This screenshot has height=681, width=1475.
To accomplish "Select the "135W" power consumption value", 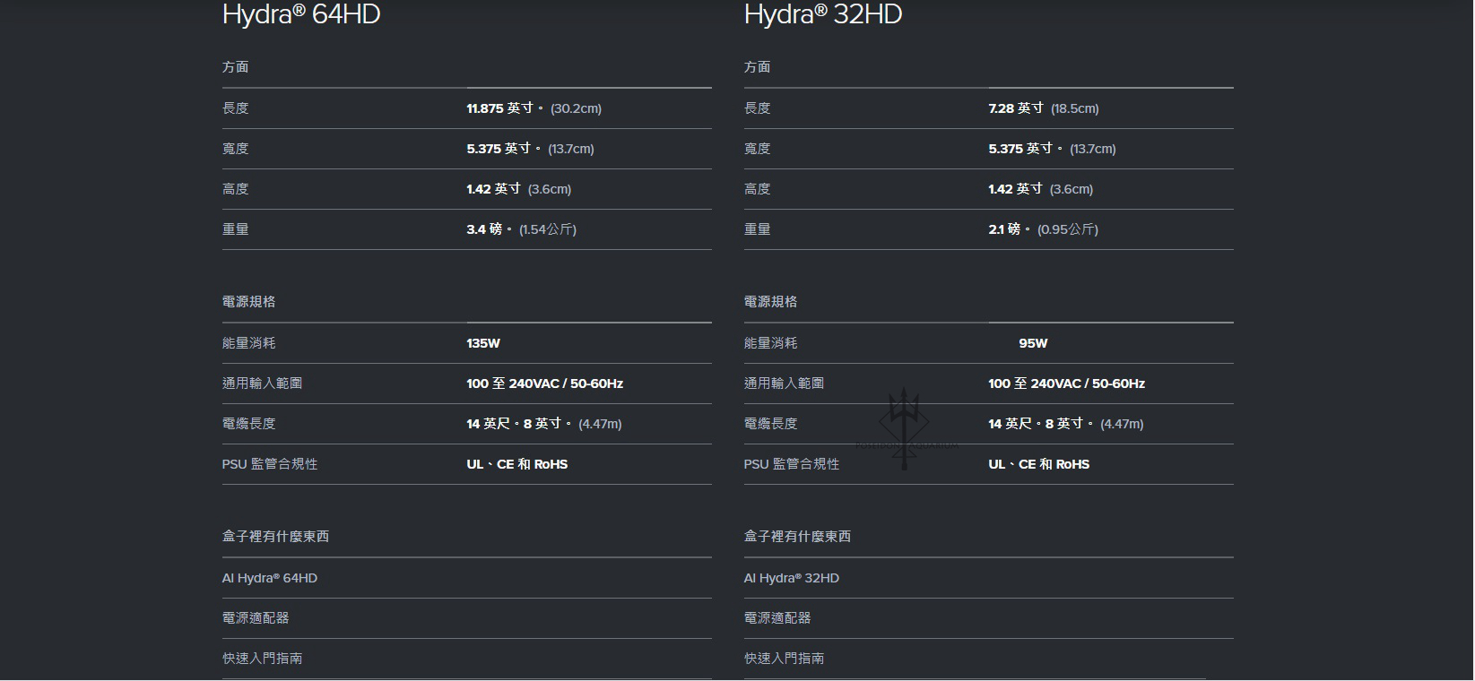I will (x=483, y=343).
